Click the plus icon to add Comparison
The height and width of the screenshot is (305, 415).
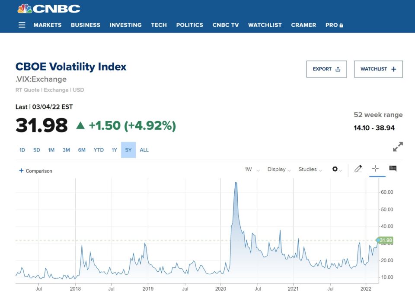point(21,171)
